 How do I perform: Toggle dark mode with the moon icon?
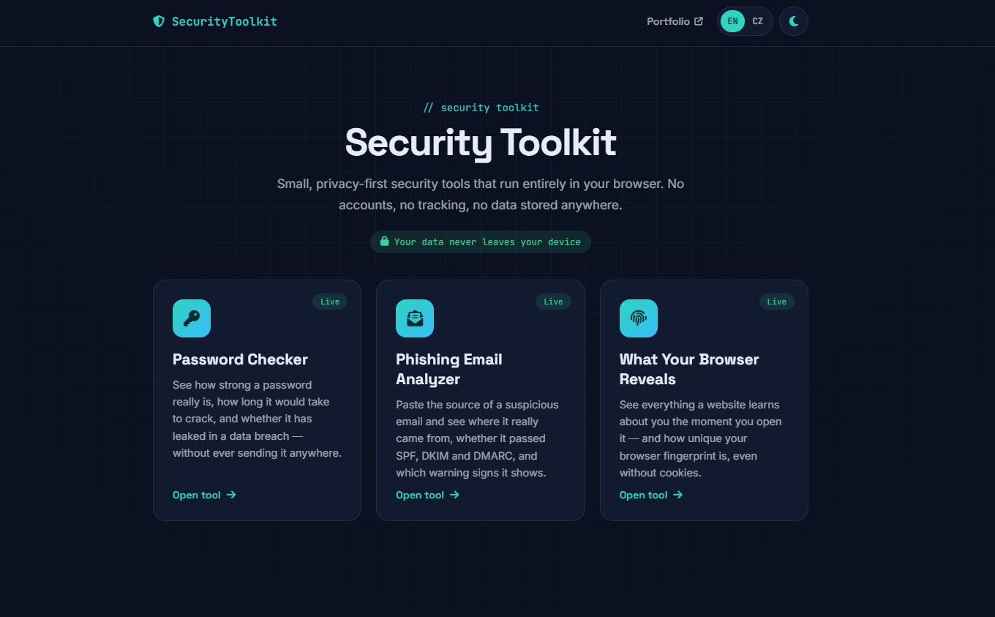click(x=794, y=21)
